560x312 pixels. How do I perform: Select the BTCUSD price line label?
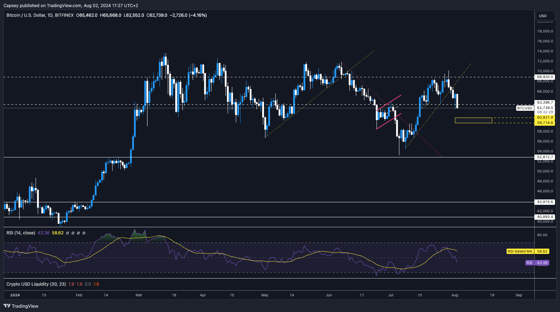click(525, 108)
